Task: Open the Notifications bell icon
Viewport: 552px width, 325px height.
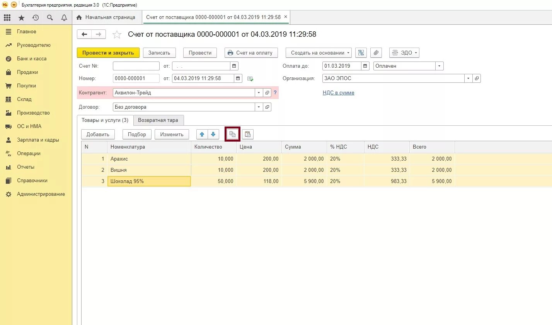Action: click(x=64, y=17)
